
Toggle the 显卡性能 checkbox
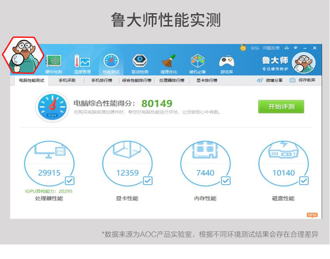click(x=148, y=181)
